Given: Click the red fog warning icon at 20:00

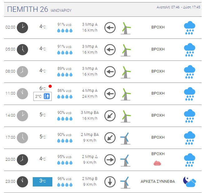Looking at the screenshot, I should [x=157, y=163].
